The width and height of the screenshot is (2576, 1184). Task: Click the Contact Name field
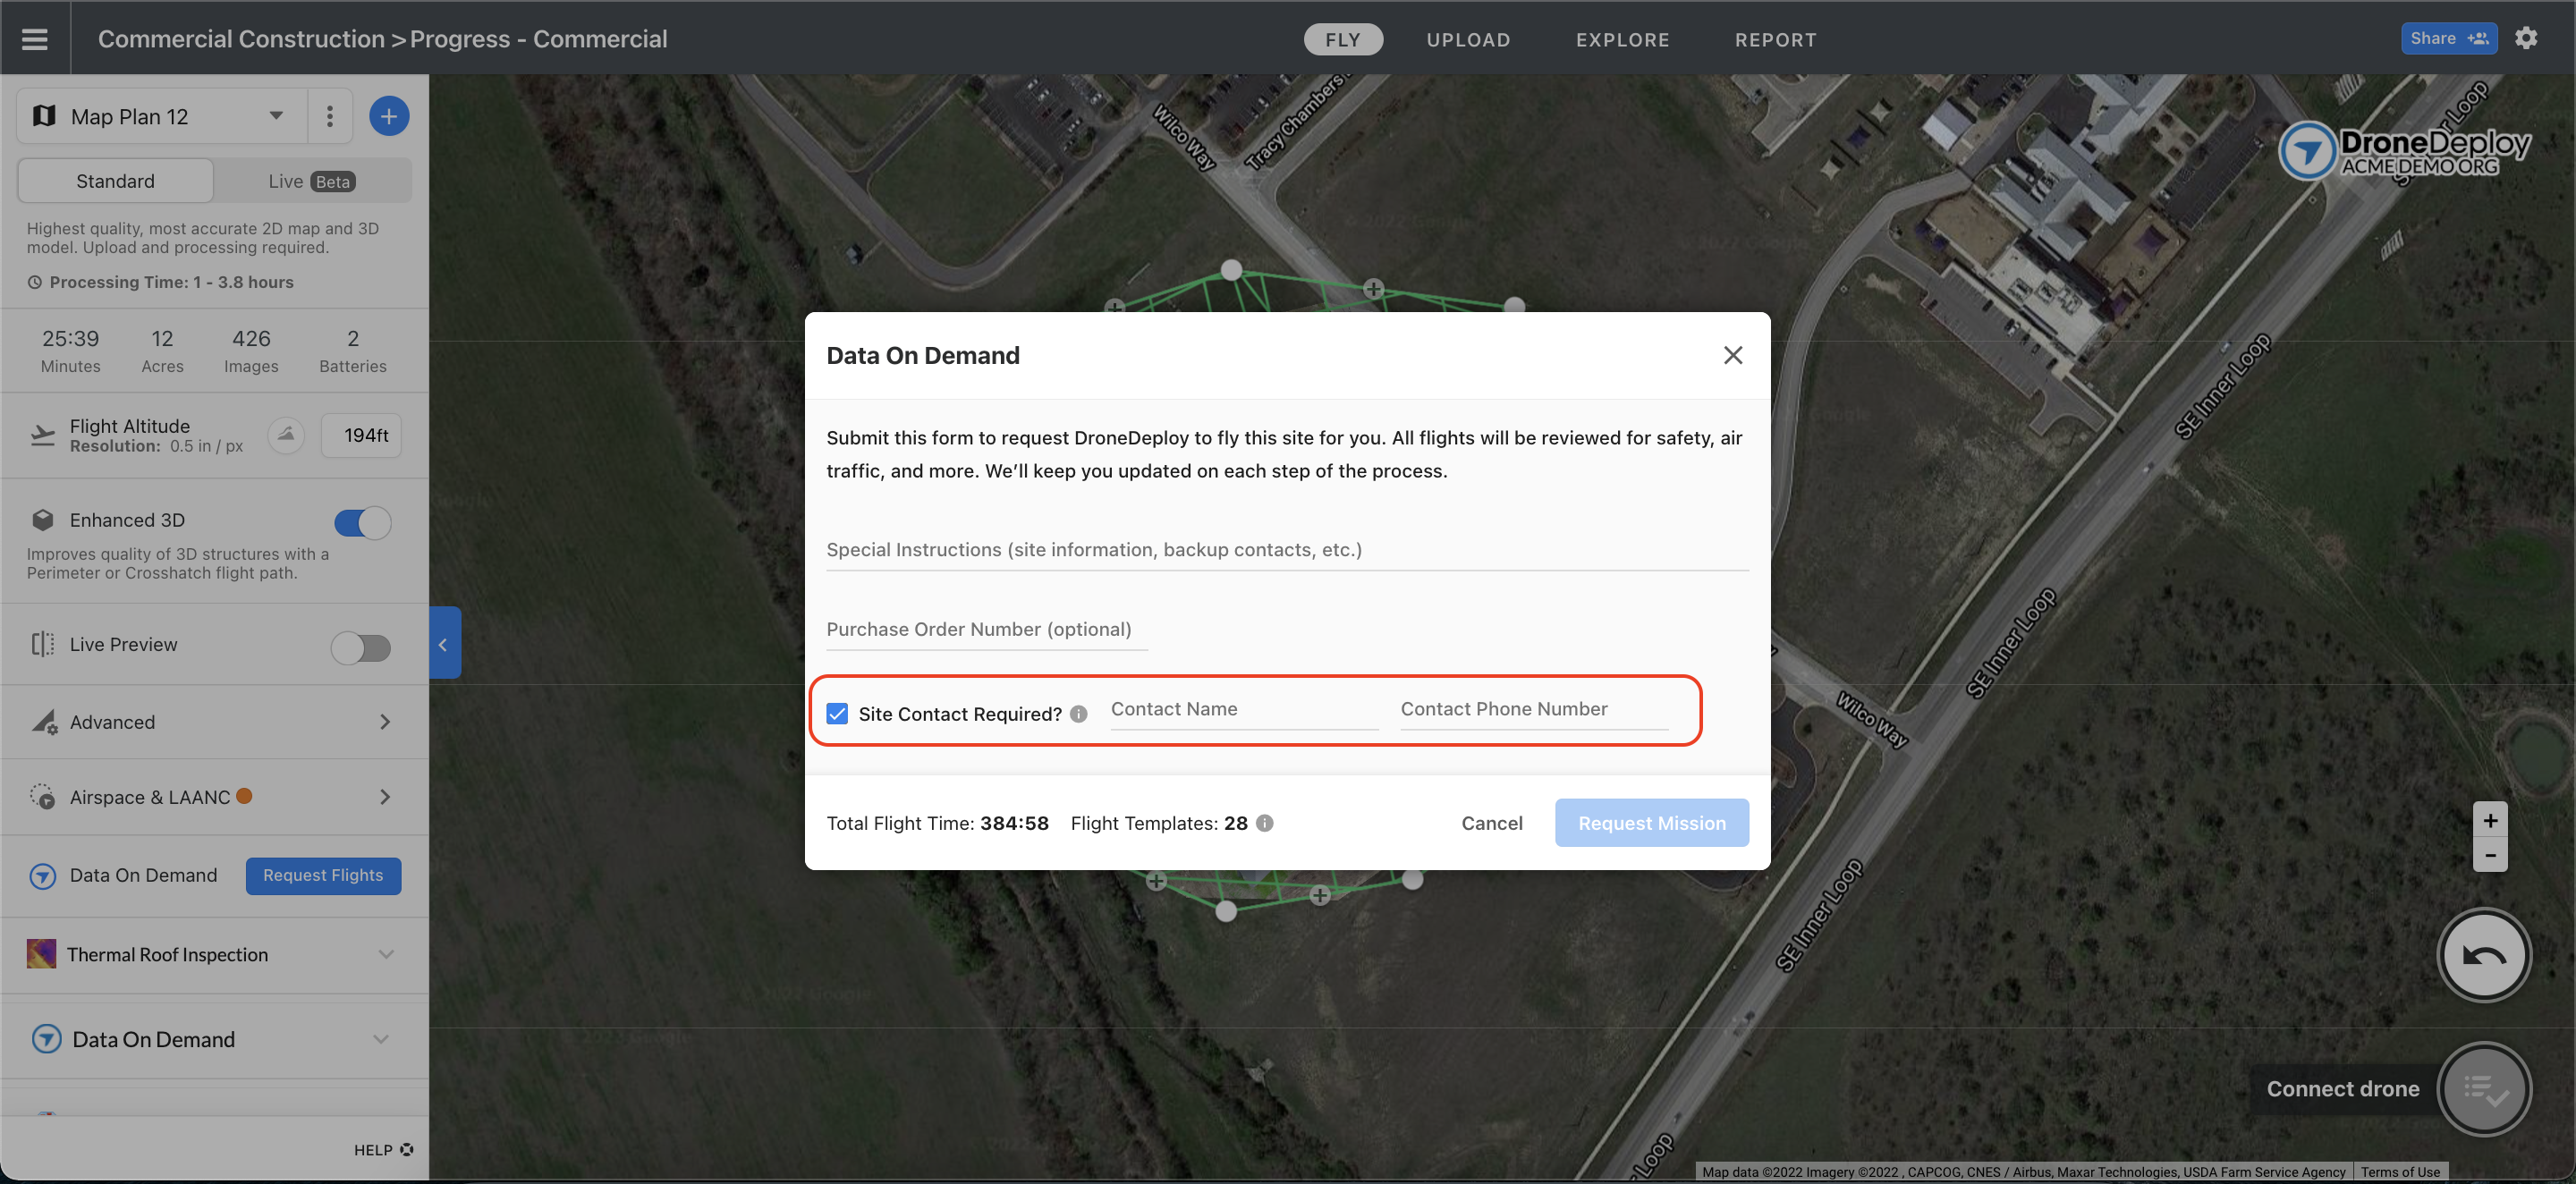pyautogui.click(x=1244, y=710)
